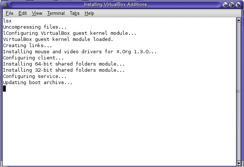Open the File menu

[9, 13]
